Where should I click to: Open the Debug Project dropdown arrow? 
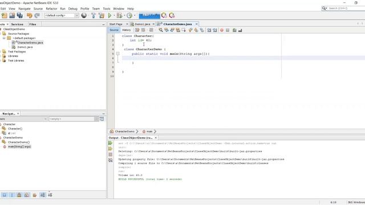124,15
